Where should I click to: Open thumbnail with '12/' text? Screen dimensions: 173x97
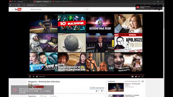pos(100,62)
